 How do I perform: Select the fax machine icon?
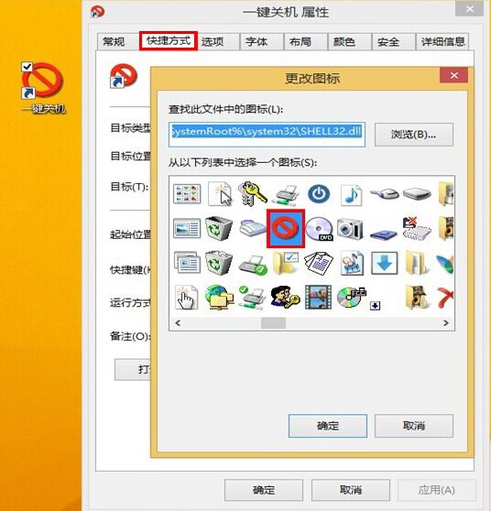point(253,228)
